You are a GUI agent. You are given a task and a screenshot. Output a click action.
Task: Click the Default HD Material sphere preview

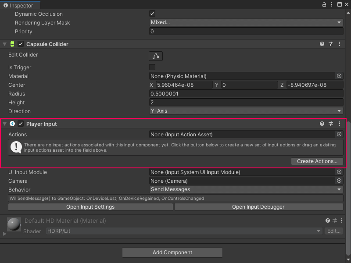14,224
